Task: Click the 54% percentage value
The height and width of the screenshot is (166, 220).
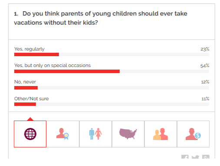Action: (205, 66)
